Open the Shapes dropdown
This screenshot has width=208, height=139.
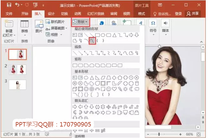click(80, 22)
